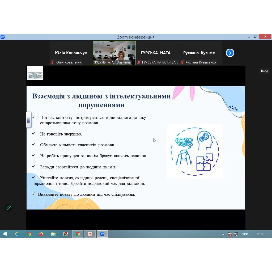272x272 pixels.
Task: Click the green pencil annotate button
Action: coord(8,208)
